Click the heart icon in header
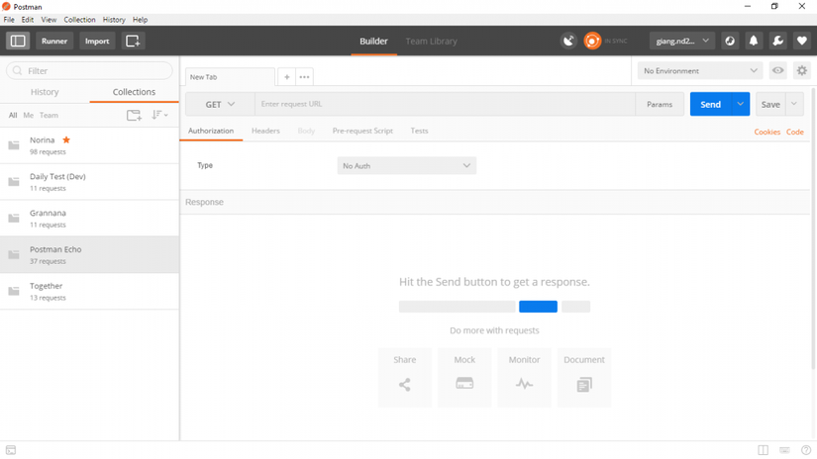Screen dimensions: 817x459 coord(802,41)
